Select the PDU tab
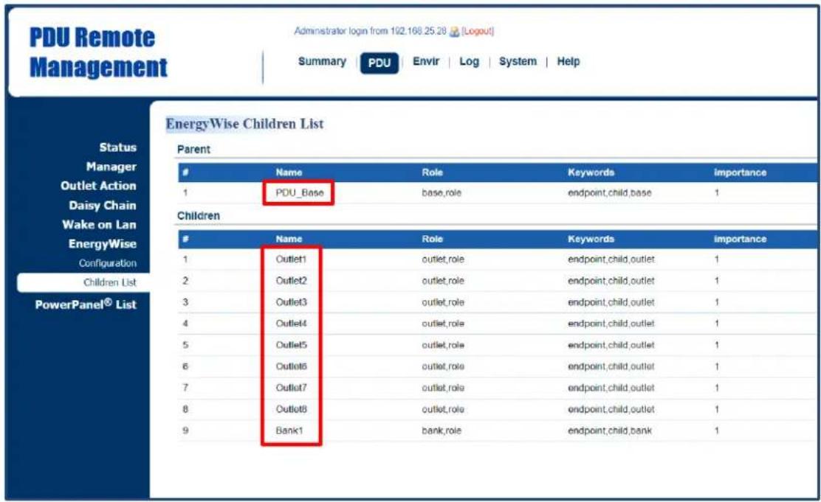This screenshot has width=821, height=502. click(x=379, y=63)
